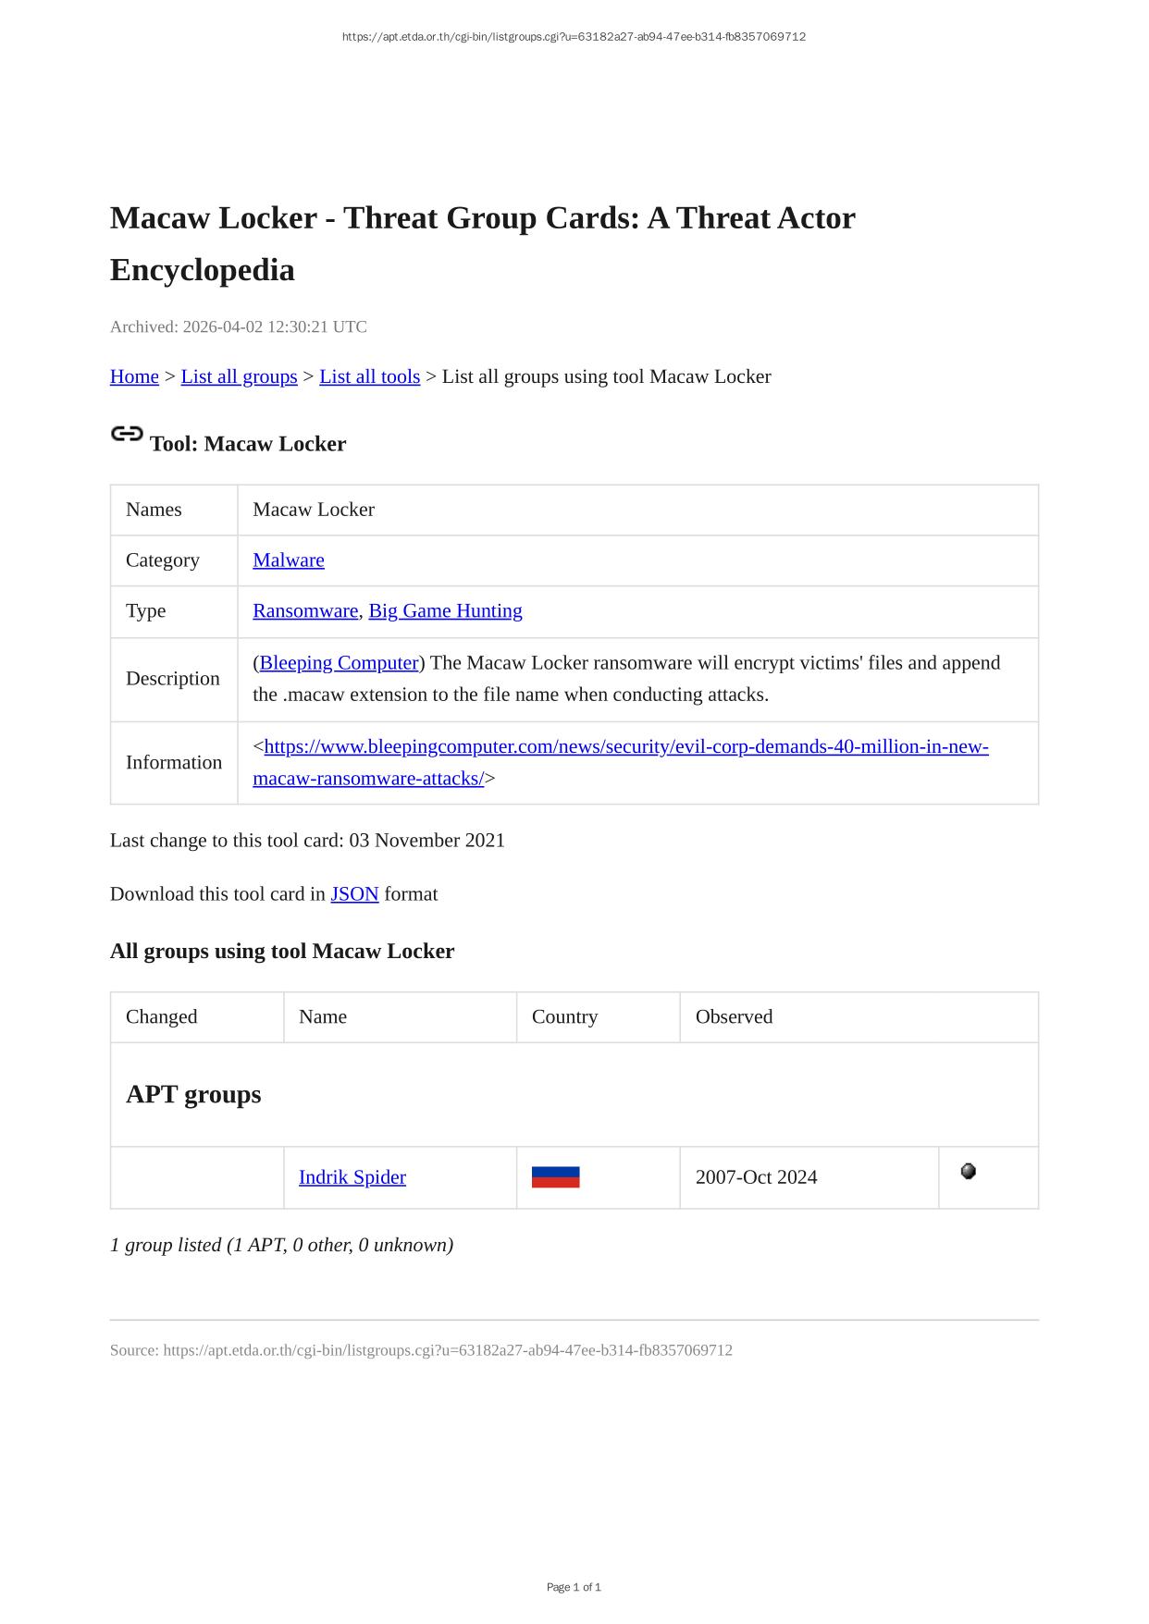Download the tool card via JSON link
1149x1624 pixels.
354,894
